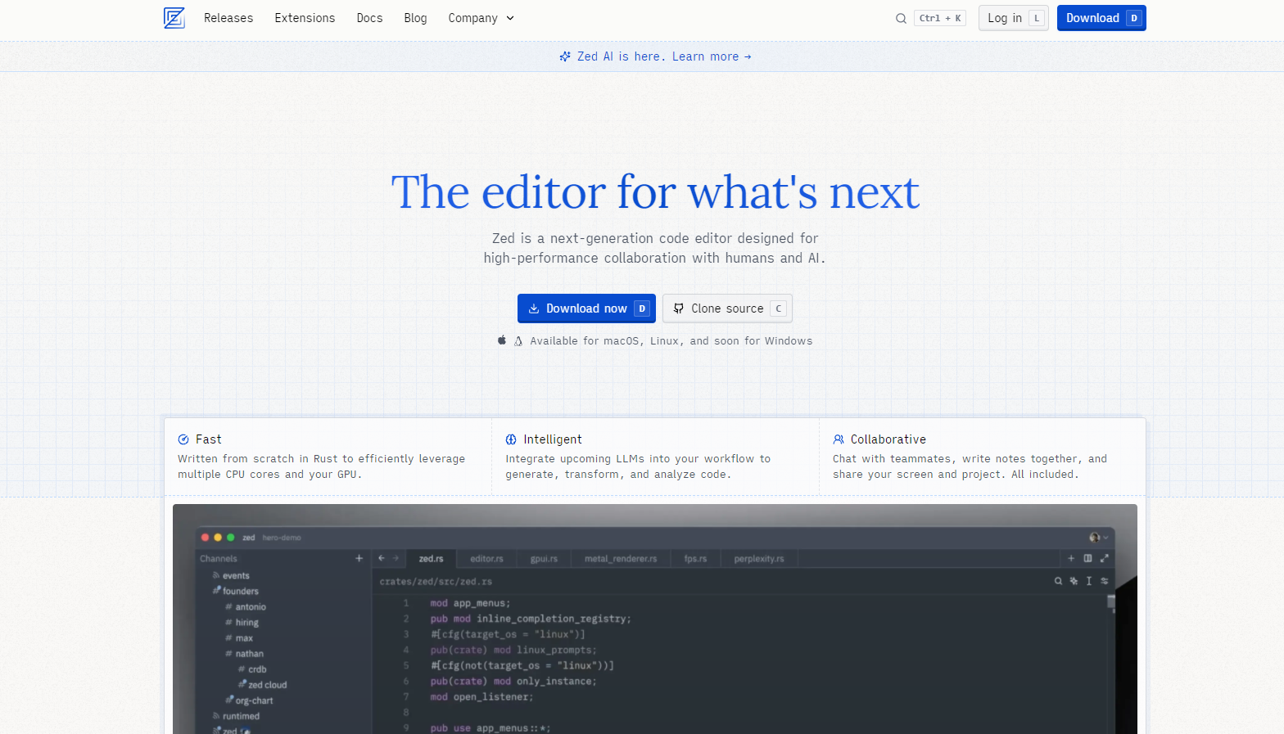
Task: Click the crates/zed/src/zed.rs breadcrumb
Action: tap(436, 582)
